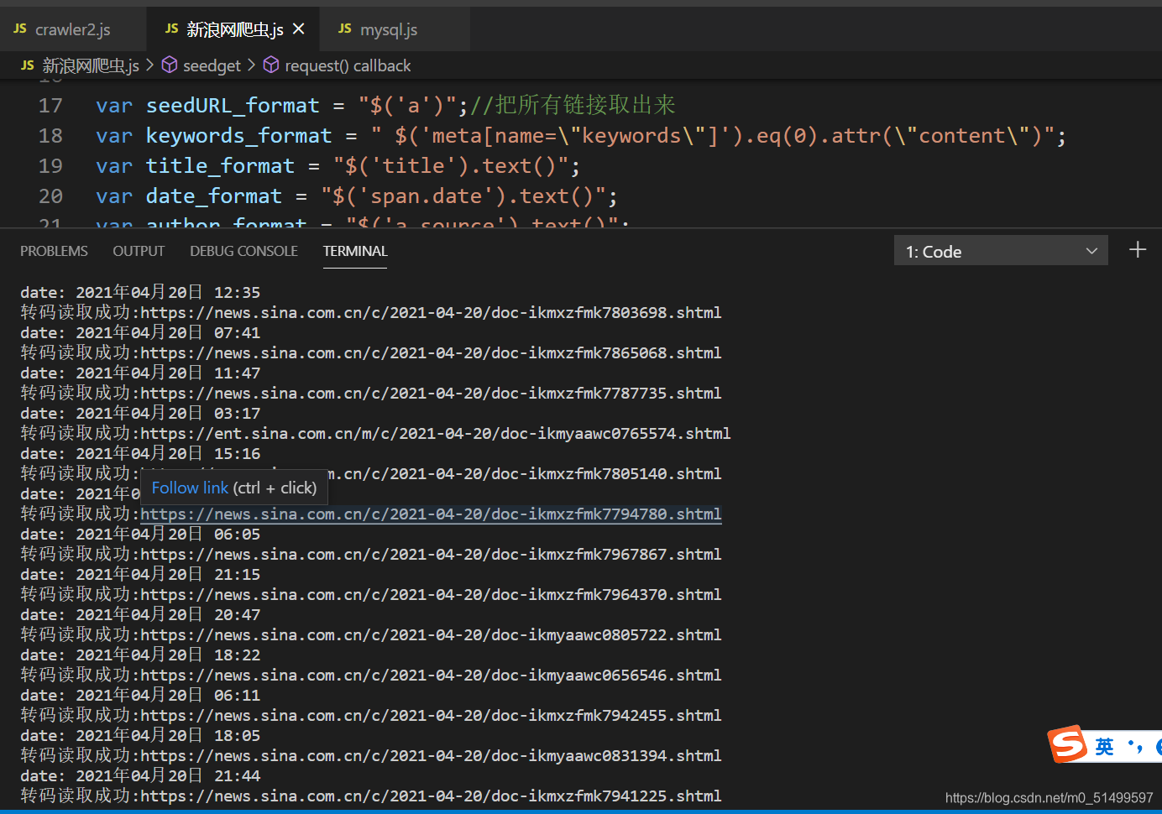Click the request() callback breadcrumb label
The height and width of the screenshot is (814, 1162).
pyautogui.click(x=348, y=65)
